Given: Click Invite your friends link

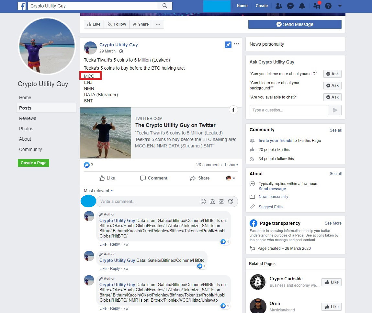Looking at the screenshot, I should [x=276, y=141].
